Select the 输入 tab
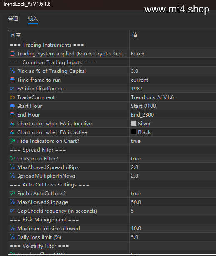The image size is (216, 256). [33, 19]
